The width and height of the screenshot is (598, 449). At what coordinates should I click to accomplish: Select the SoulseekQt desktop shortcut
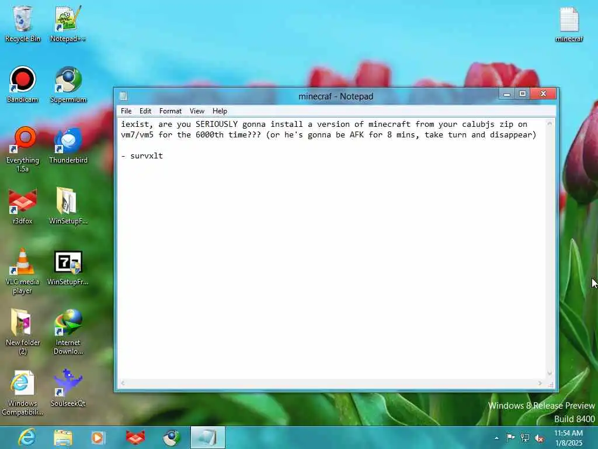coord(68,388)
